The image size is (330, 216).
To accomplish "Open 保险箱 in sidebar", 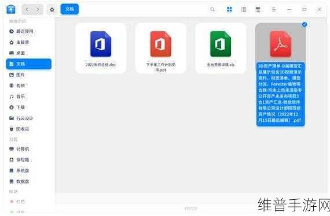I will tap(29, 160).
